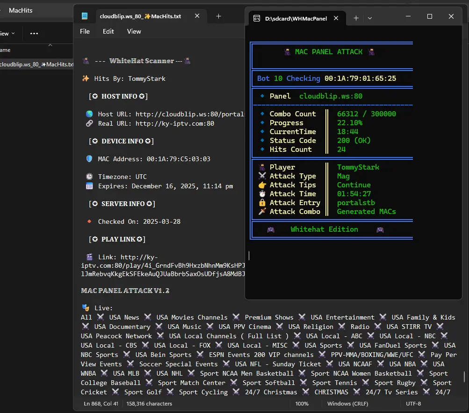469x413 pixels.
Task: Close the D:\sdcard\WHMacPanel terminal tab
Action: 336,18
